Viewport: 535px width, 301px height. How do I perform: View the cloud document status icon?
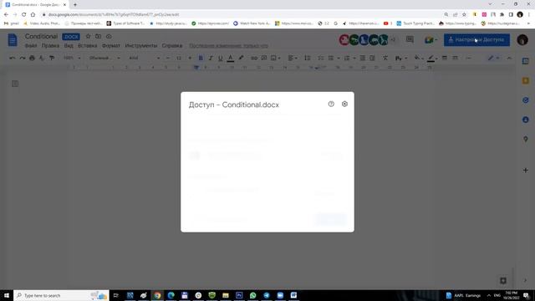tap(109, 36)
